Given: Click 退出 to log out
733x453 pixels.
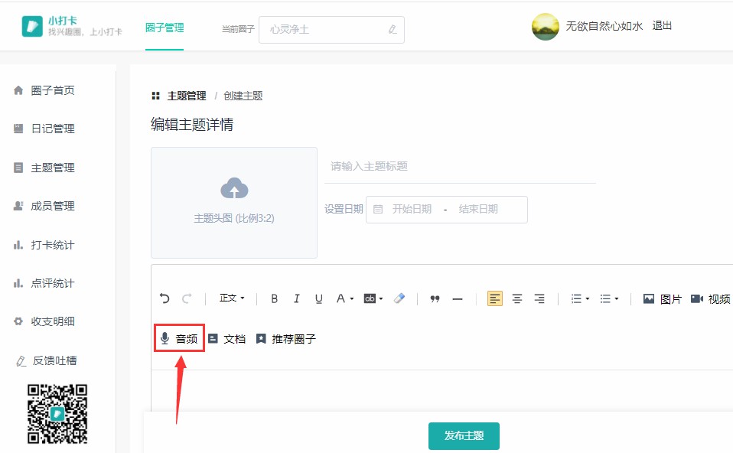Looking at the screenshot, I should [x=662, y=26].
